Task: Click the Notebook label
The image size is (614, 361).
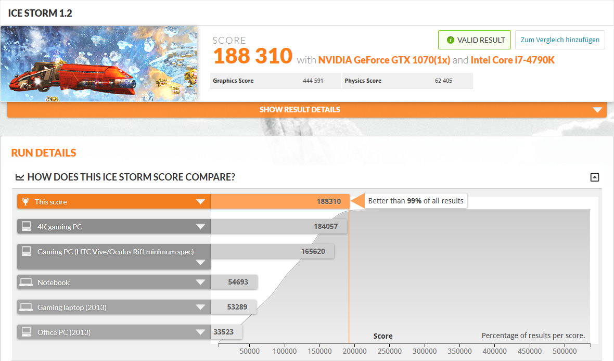Action: pos(53,282)
